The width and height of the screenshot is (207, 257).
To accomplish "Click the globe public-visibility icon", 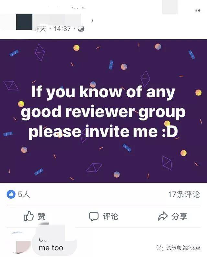I will (x=81, y=29).
